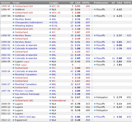Open Wheeling Nailers team page

coord(24,26)
